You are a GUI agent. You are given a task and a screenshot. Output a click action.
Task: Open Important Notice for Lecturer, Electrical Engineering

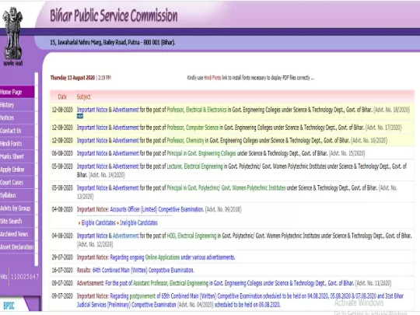[x=92, y=166]
